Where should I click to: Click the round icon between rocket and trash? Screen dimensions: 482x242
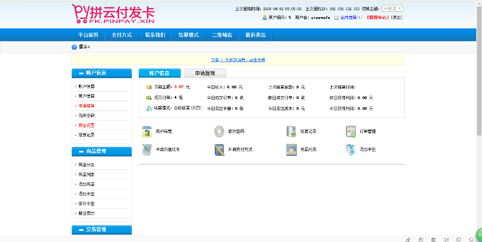click(x=421, y=239)
